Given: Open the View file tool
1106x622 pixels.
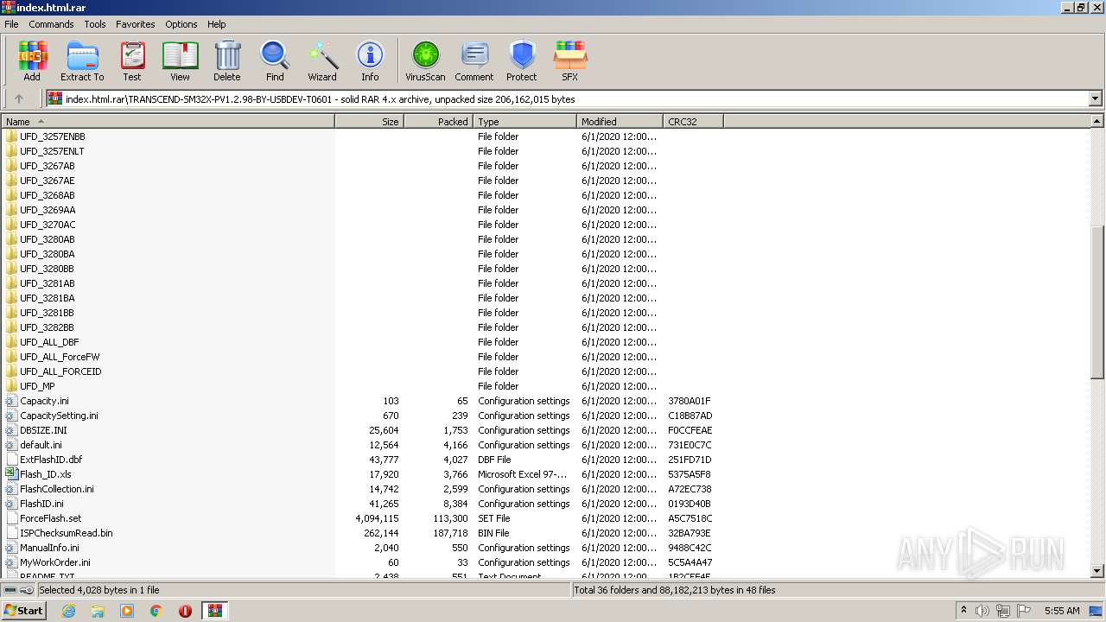Looking at the screenshot, I should (x=180, y=61).
